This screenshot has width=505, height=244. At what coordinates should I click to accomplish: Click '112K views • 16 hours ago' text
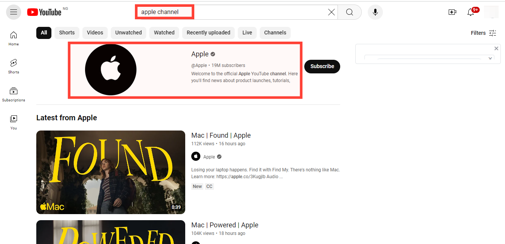(x=218, y=144)
